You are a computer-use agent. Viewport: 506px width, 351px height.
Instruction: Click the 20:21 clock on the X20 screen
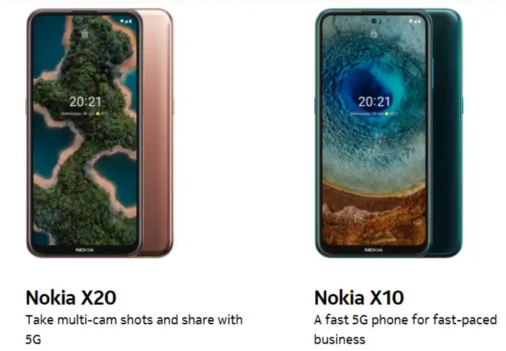85,102
